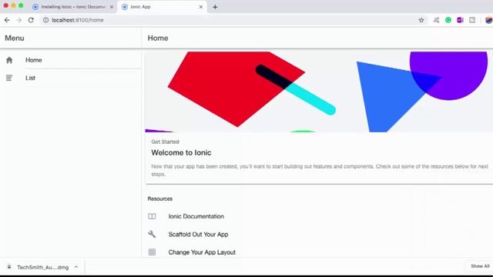Image resolution: width=493 pixels, height=277 pixels.
Task: Click the Welcome to Ionic heading
Action: pyautogui.click(x=181, y=152)
